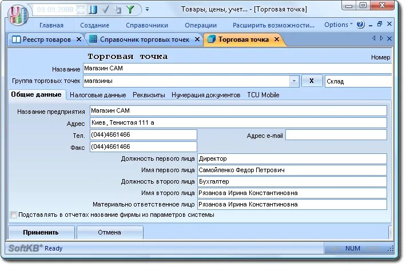Click the Должность второго лица field Бухгалтер
This screenshot has height=266, width=406.
tap(292, 181)
